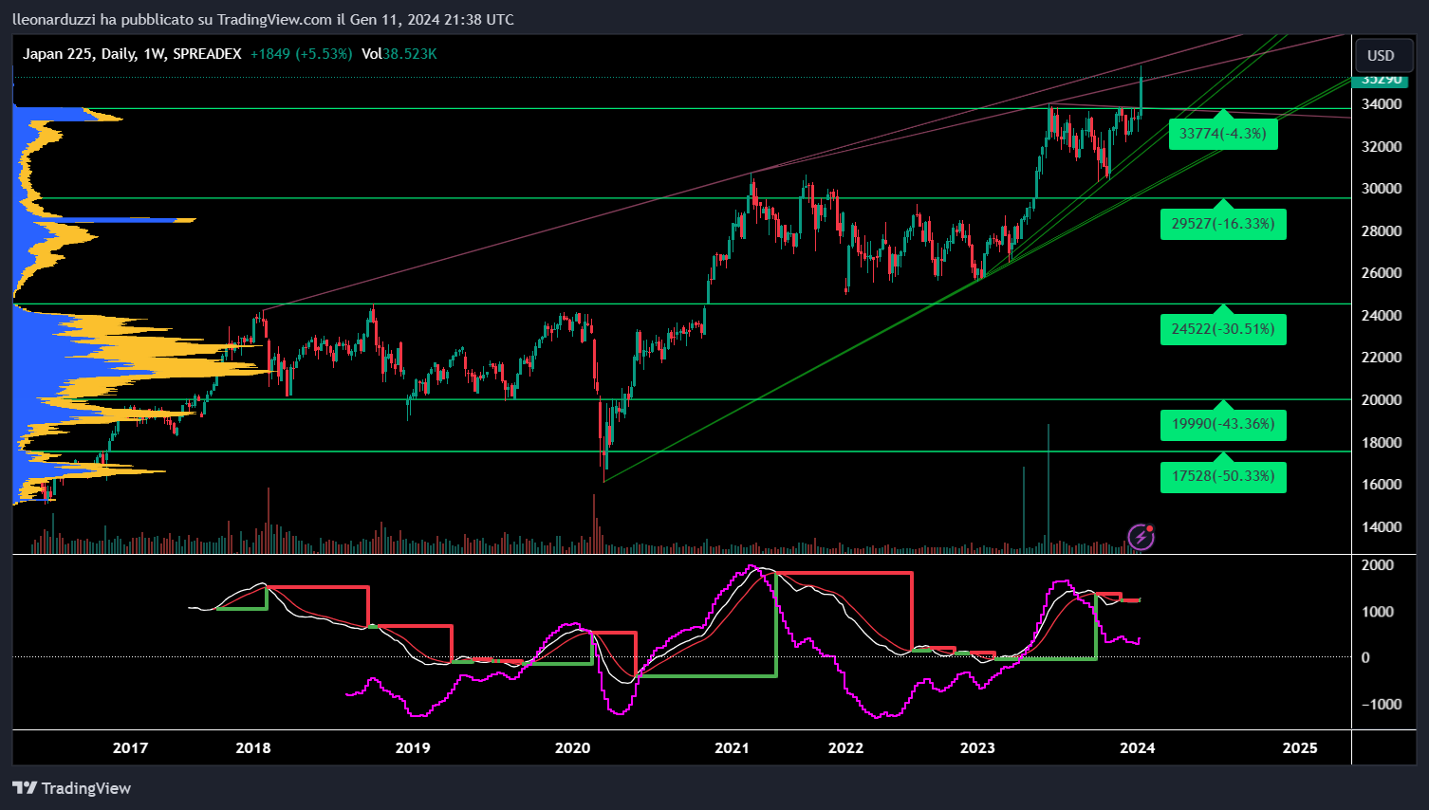This screenshot has width=1429, height=810.
Task: Click the Vol 38.523K volume readout
Action: (399, 54)
